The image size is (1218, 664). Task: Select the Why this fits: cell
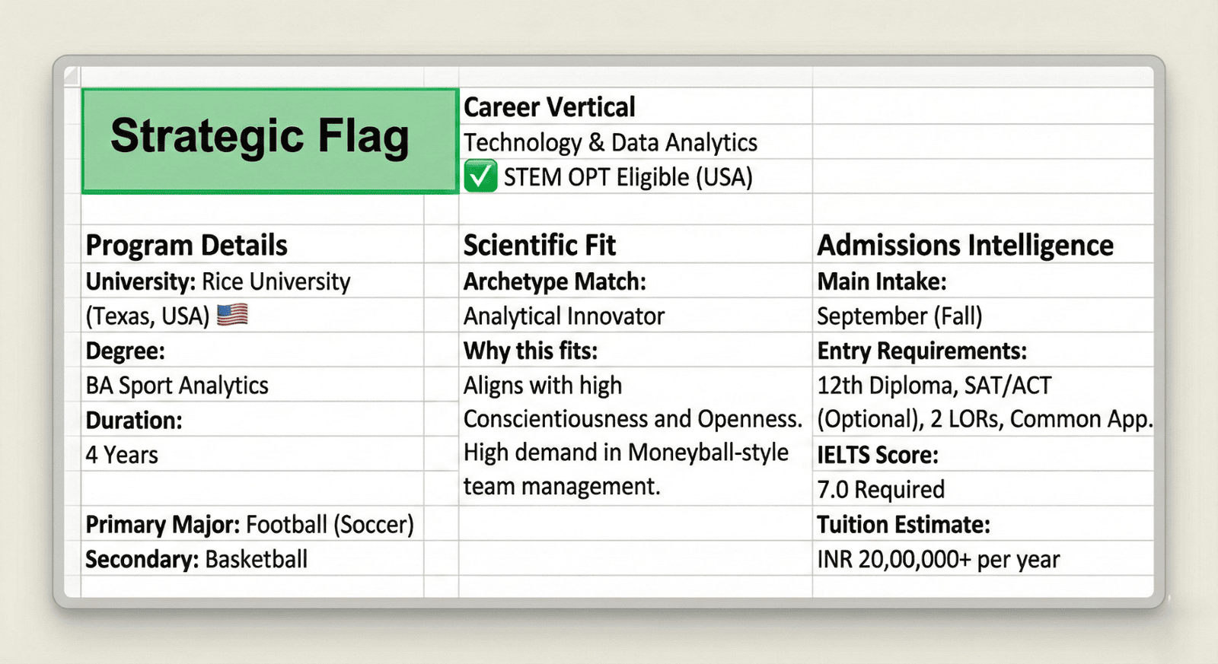[531, 351]
